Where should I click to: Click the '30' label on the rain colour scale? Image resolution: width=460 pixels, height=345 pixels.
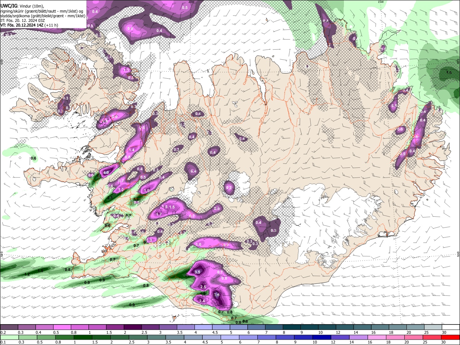pyautogui.click(x=444, y=342)
